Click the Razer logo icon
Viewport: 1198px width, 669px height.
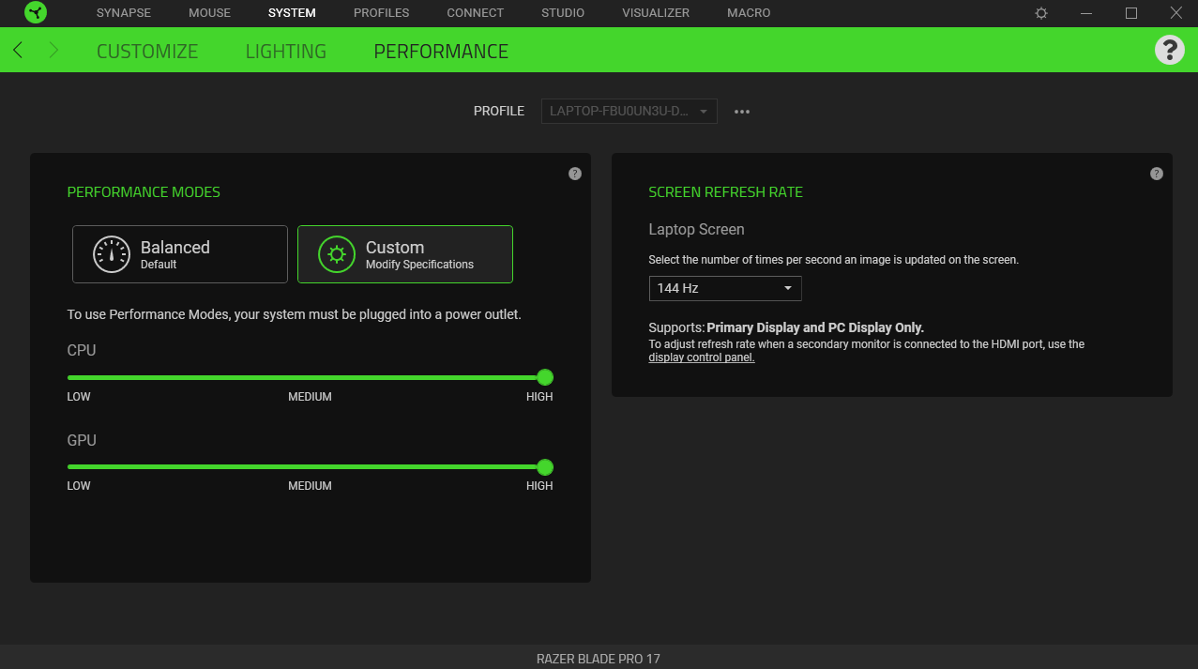tap(36, 13)
